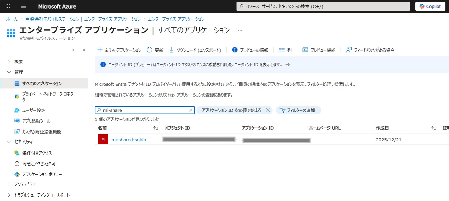Open the hamburger portal menu

[24, 6]
